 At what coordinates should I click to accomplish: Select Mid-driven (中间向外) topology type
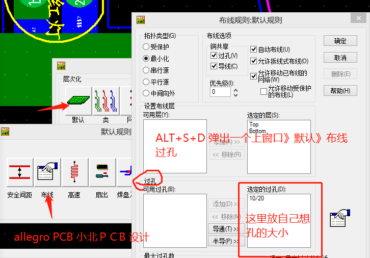coord(146,93)
